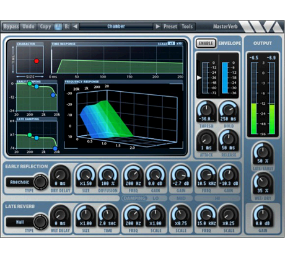The image size is (285, 258).
Task: Click the previous preset left arrow
Action: coord(75,27)
